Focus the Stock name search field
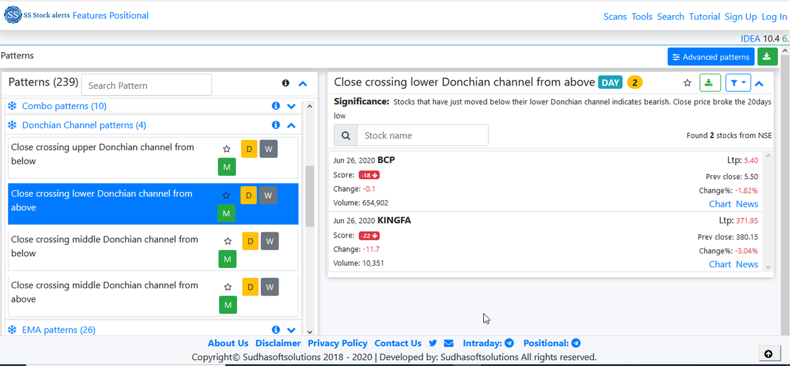The width and height of the screenshot is (790, 366). click(x=423, y=136)
